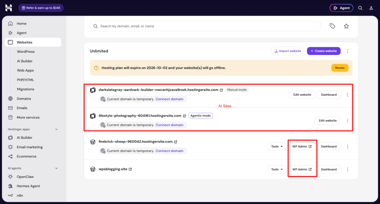Open more options for darkslategray site
This screenshot has height=204, width=380.
pos(347,95)
